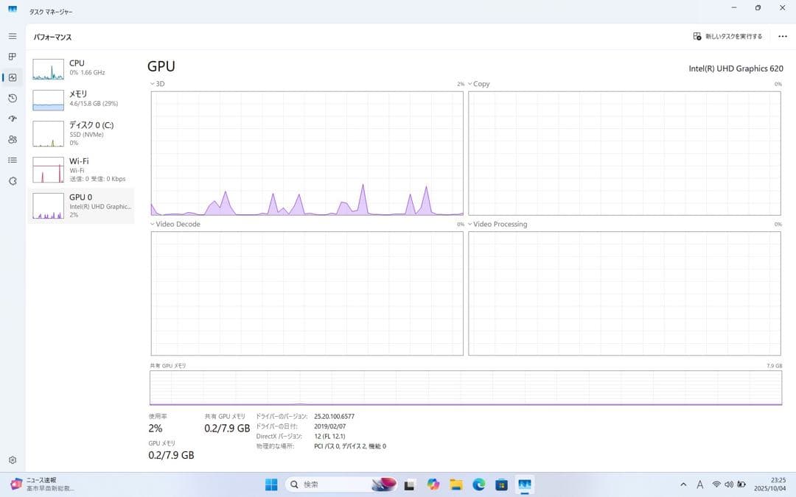Image resolution: width=796 pixels, height=497 pixels.
Task: Open the Startup apps page
Action: pyautogui.click(x=12, y=119)
